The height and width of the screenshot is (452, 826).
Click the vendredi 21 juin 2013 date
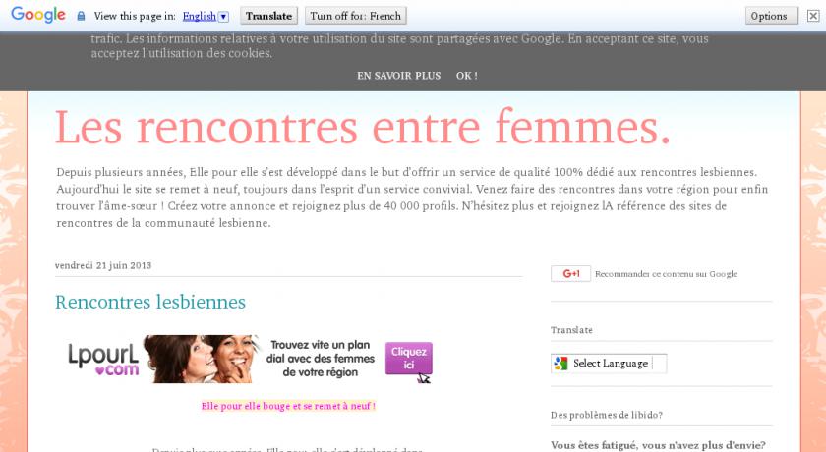(x=103, y=265)
